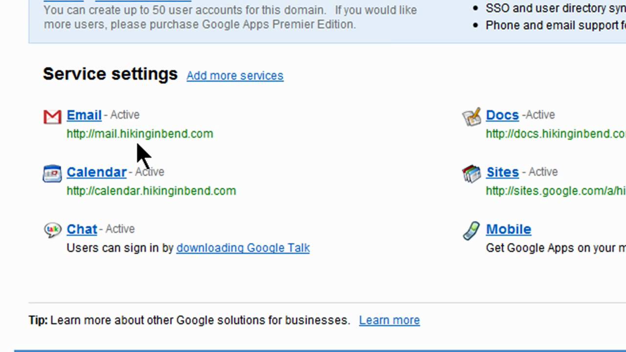
Task: Click the Service settings heading
Action: (x=110, y=74)
